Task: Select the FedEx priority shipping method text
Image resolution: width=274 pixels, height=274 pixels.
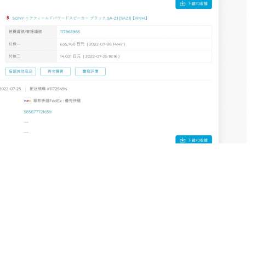Action: [x=57, y=101]
